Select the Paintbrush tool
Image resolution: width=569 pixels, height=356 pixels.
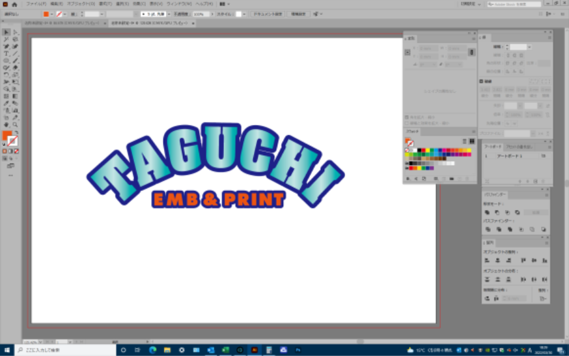pos(15,61)
